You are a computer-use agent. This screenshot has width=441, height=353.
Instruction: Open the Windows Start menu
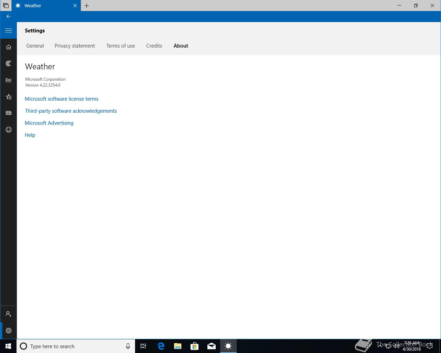pyautogui.click(x=8, y=346)
